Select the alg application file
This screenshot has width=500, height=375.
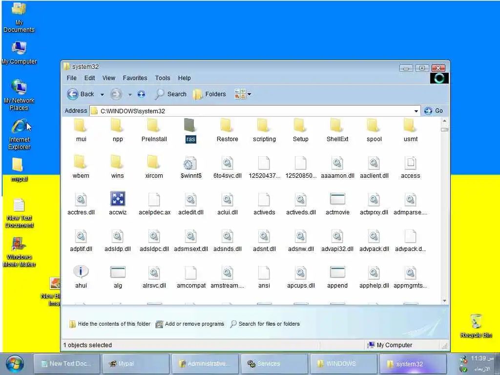(x=118, y=277)
